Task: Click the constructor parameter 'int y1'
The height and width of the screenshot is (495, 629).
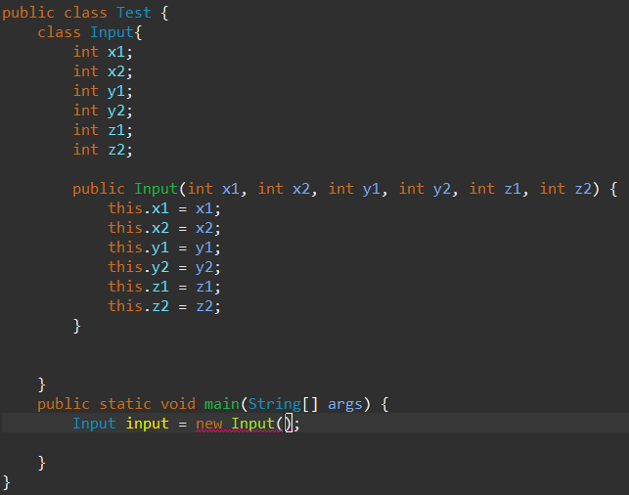Action: coord(354,190)
